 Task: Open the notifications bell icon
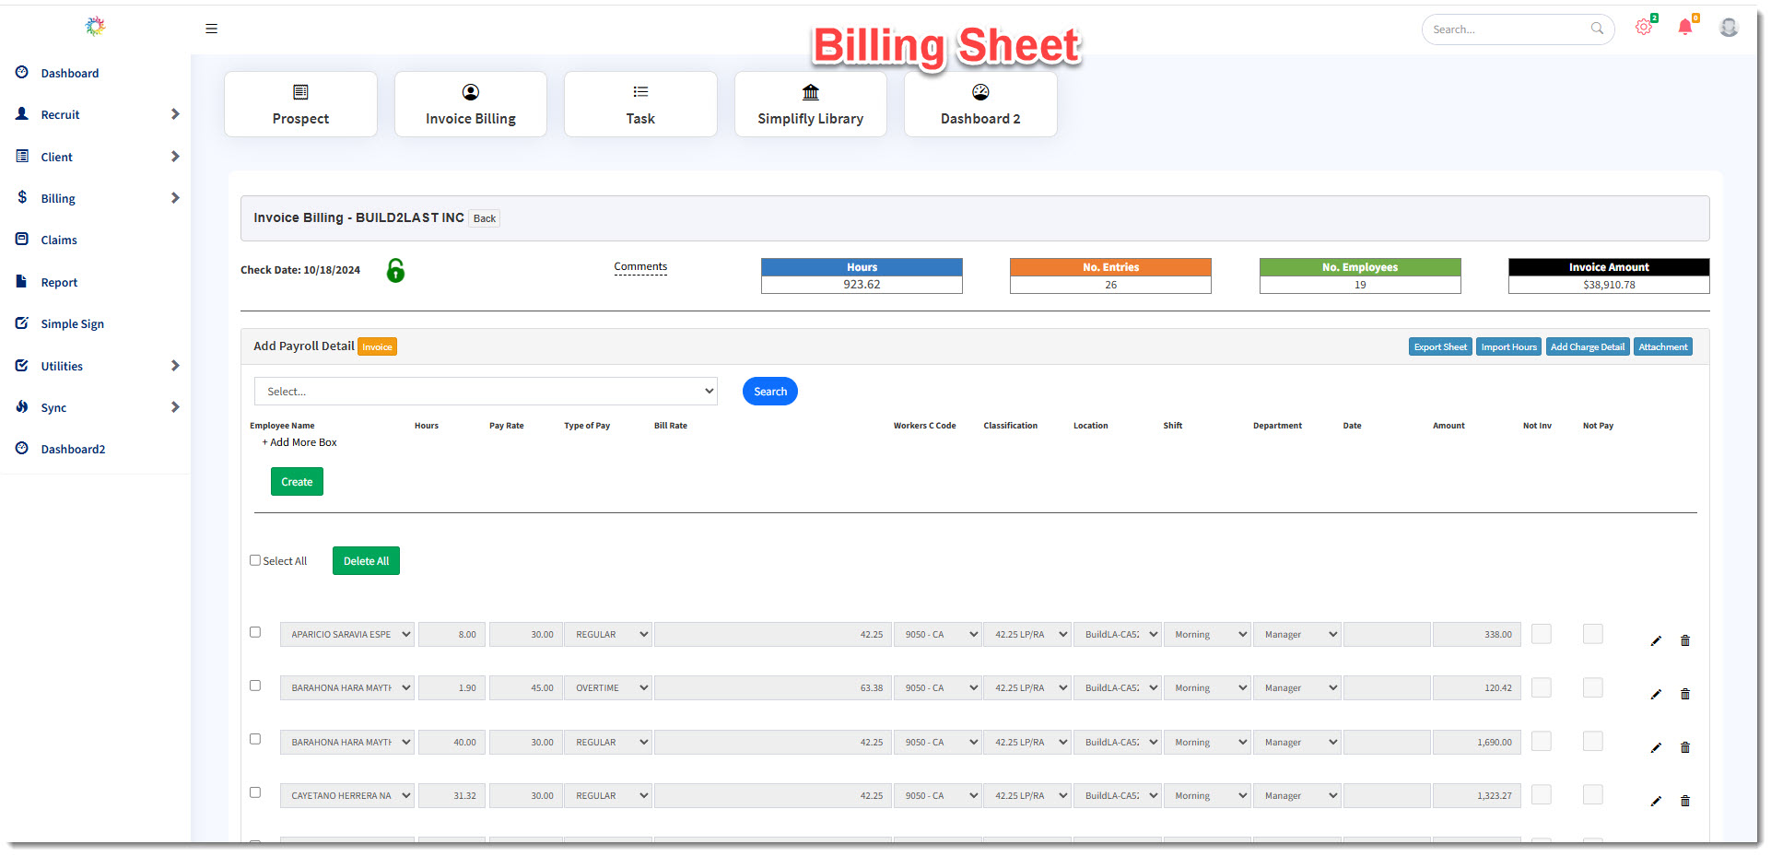pos(1684,28)
